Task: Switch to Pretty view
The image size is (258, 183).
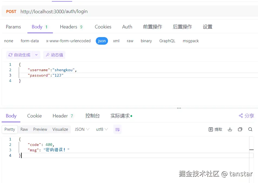Action: tap(10, 129)
